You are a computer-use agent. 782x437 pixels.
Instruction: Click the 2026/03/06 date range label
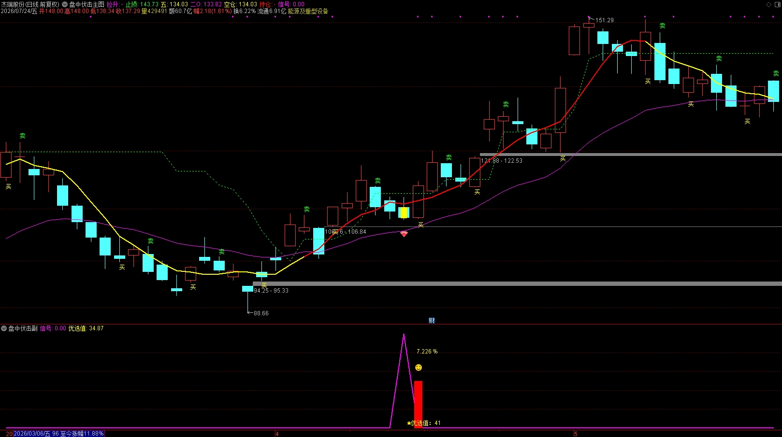coord(59,434)
